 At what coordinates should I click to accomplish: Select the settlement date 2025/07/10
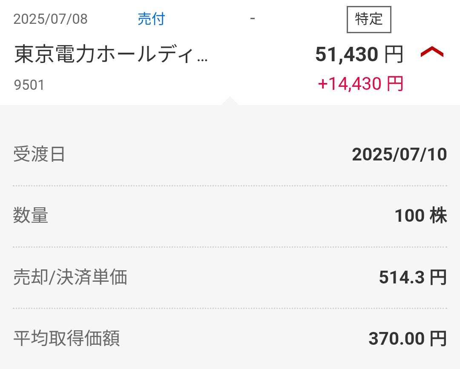coord(399,154)
